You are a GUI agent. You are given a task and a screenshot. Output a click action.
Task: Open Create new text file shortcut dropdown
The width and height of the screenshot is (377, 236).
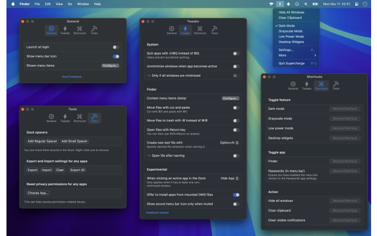[229, 143]
